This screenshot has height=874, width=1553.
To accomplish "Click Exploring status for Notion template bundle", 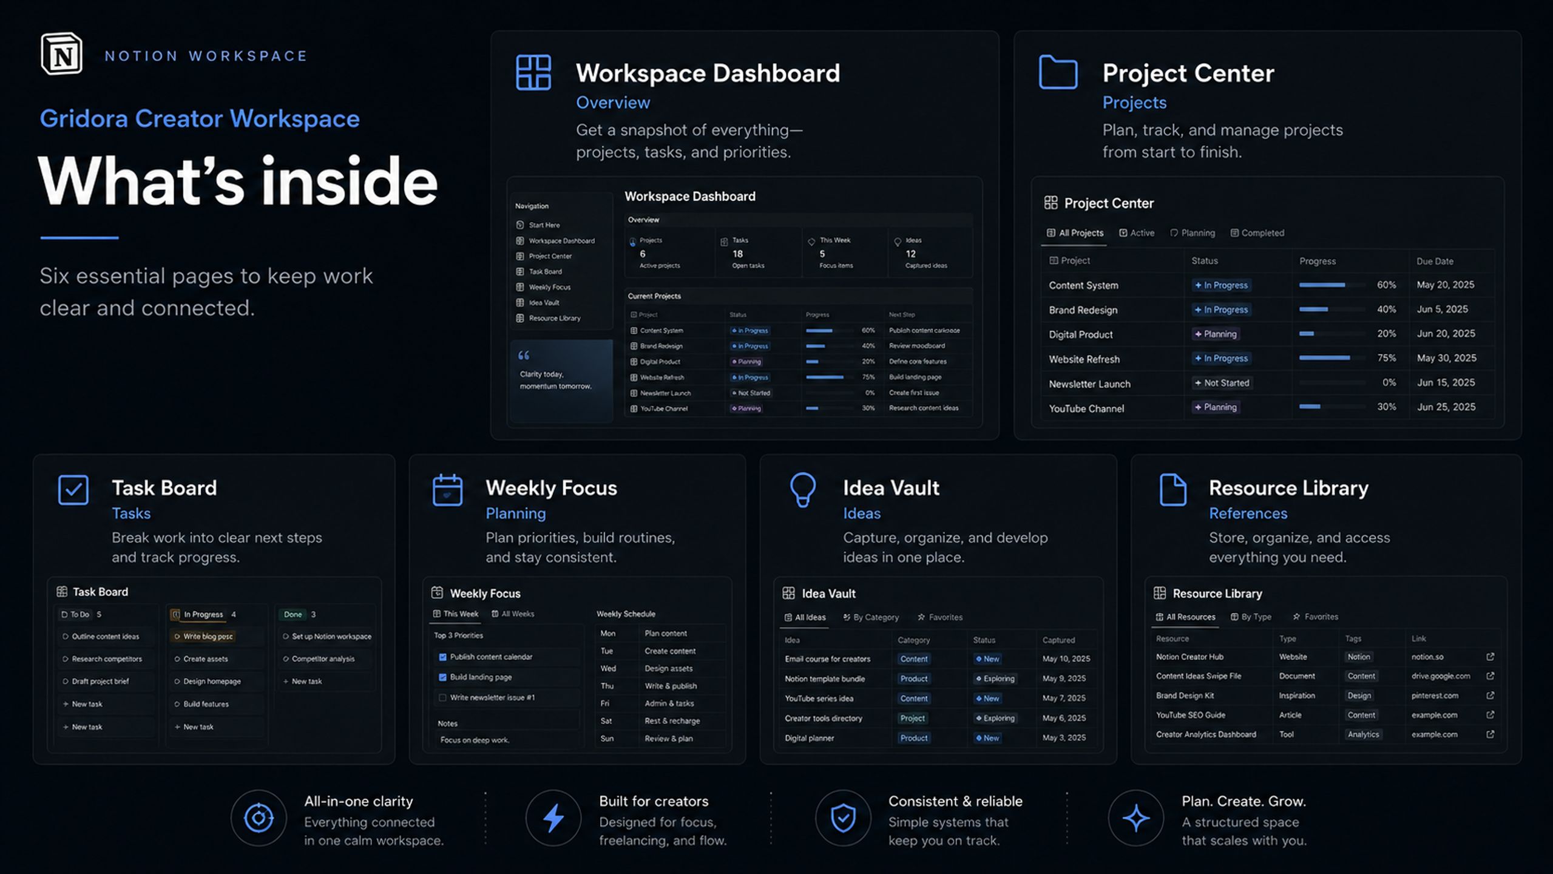I will (995, 679).
